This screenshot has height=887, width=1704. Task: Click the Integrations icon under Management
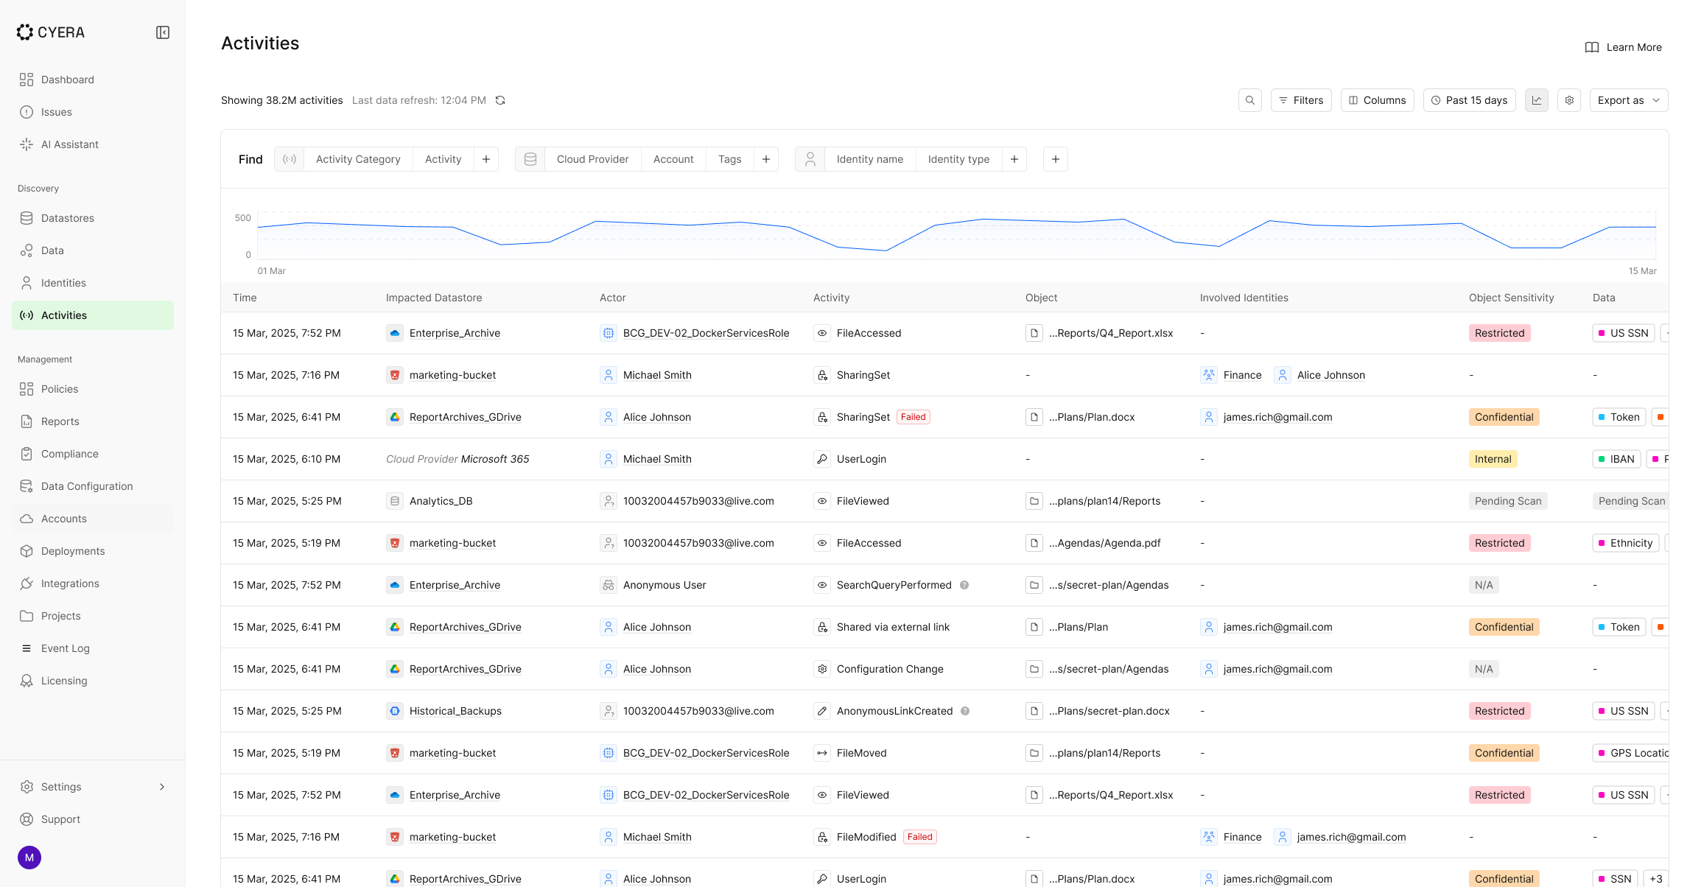27,583
